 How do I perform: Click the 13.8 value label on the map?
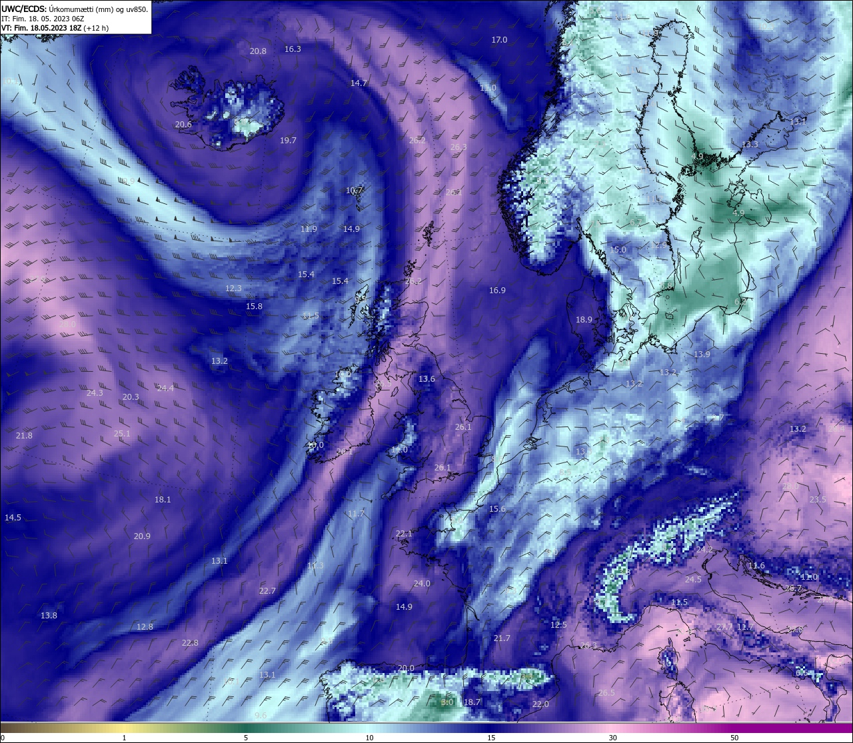[49, 616]
